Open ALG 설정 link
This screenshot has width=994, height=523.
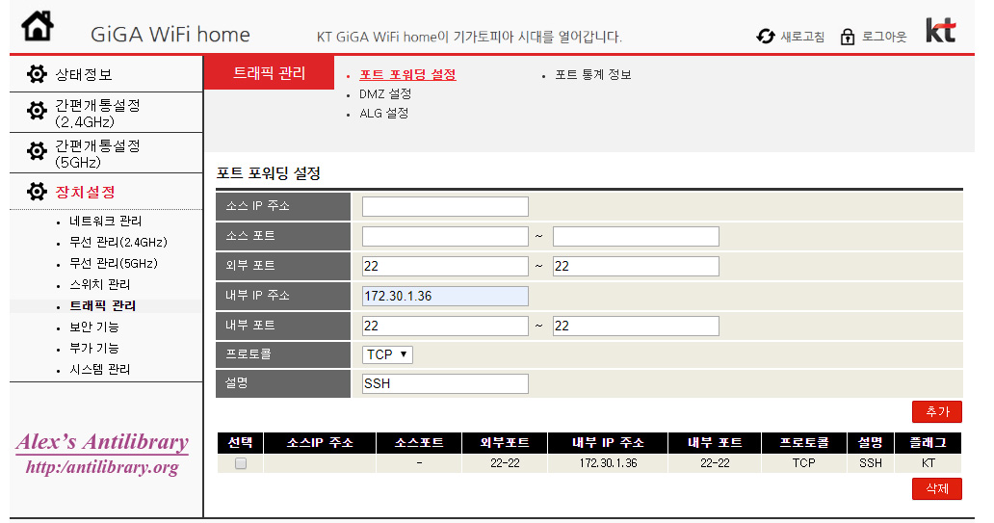pos(384,114)
